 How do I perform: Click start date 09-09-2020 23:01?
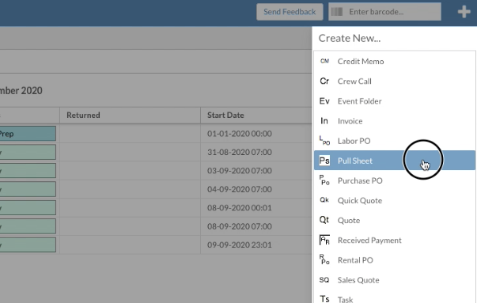pos(240,245)
